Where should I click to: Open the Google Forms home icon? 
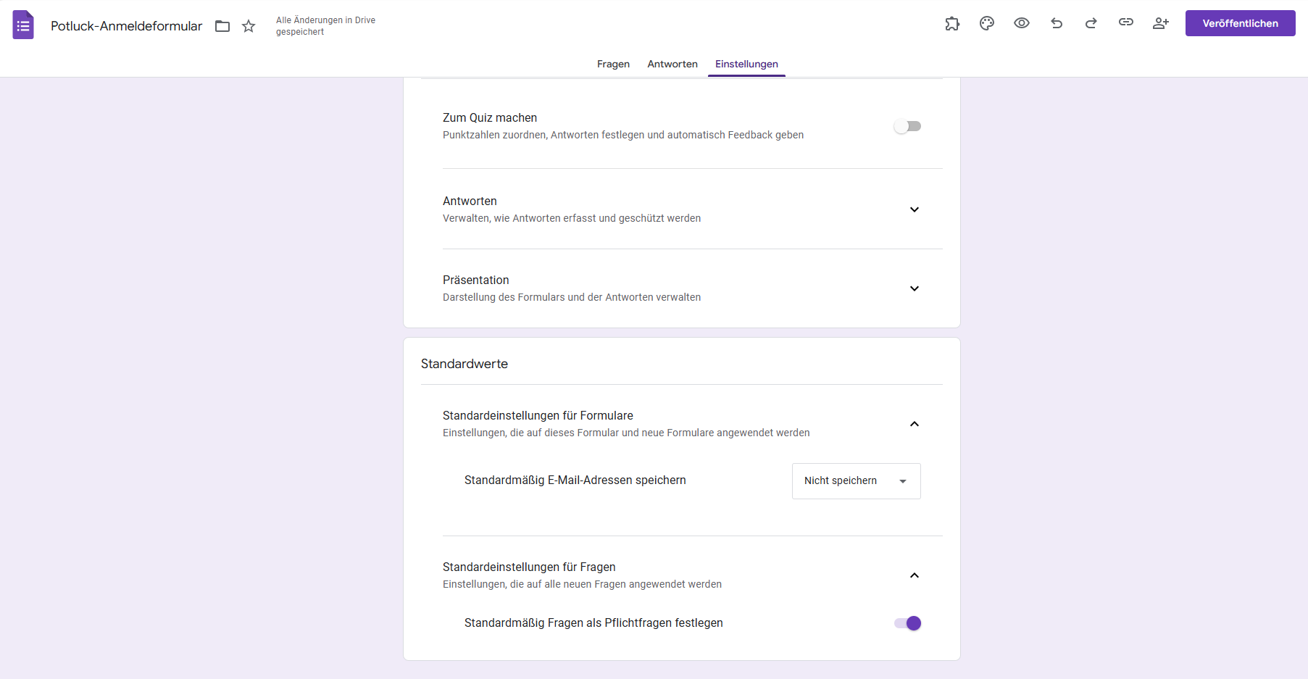coord(23,25)
